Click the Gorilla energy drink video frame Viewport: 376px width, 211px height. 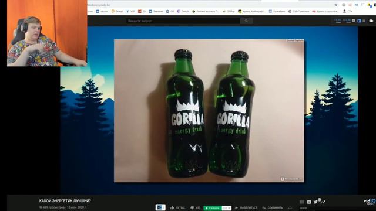[209, 111]
